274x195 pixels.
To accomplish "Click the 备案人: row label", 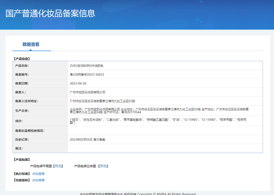I will pyautogui.click(x=21, y=92).
